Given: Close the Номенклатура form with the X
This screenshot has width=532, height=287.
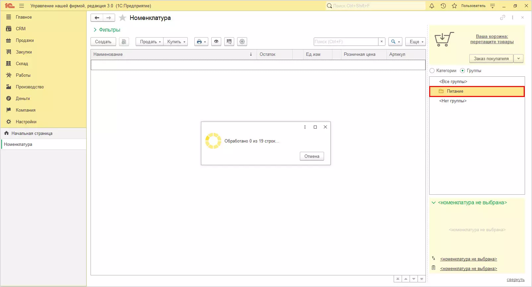Looking at the screenshot, I should (522, 18).
